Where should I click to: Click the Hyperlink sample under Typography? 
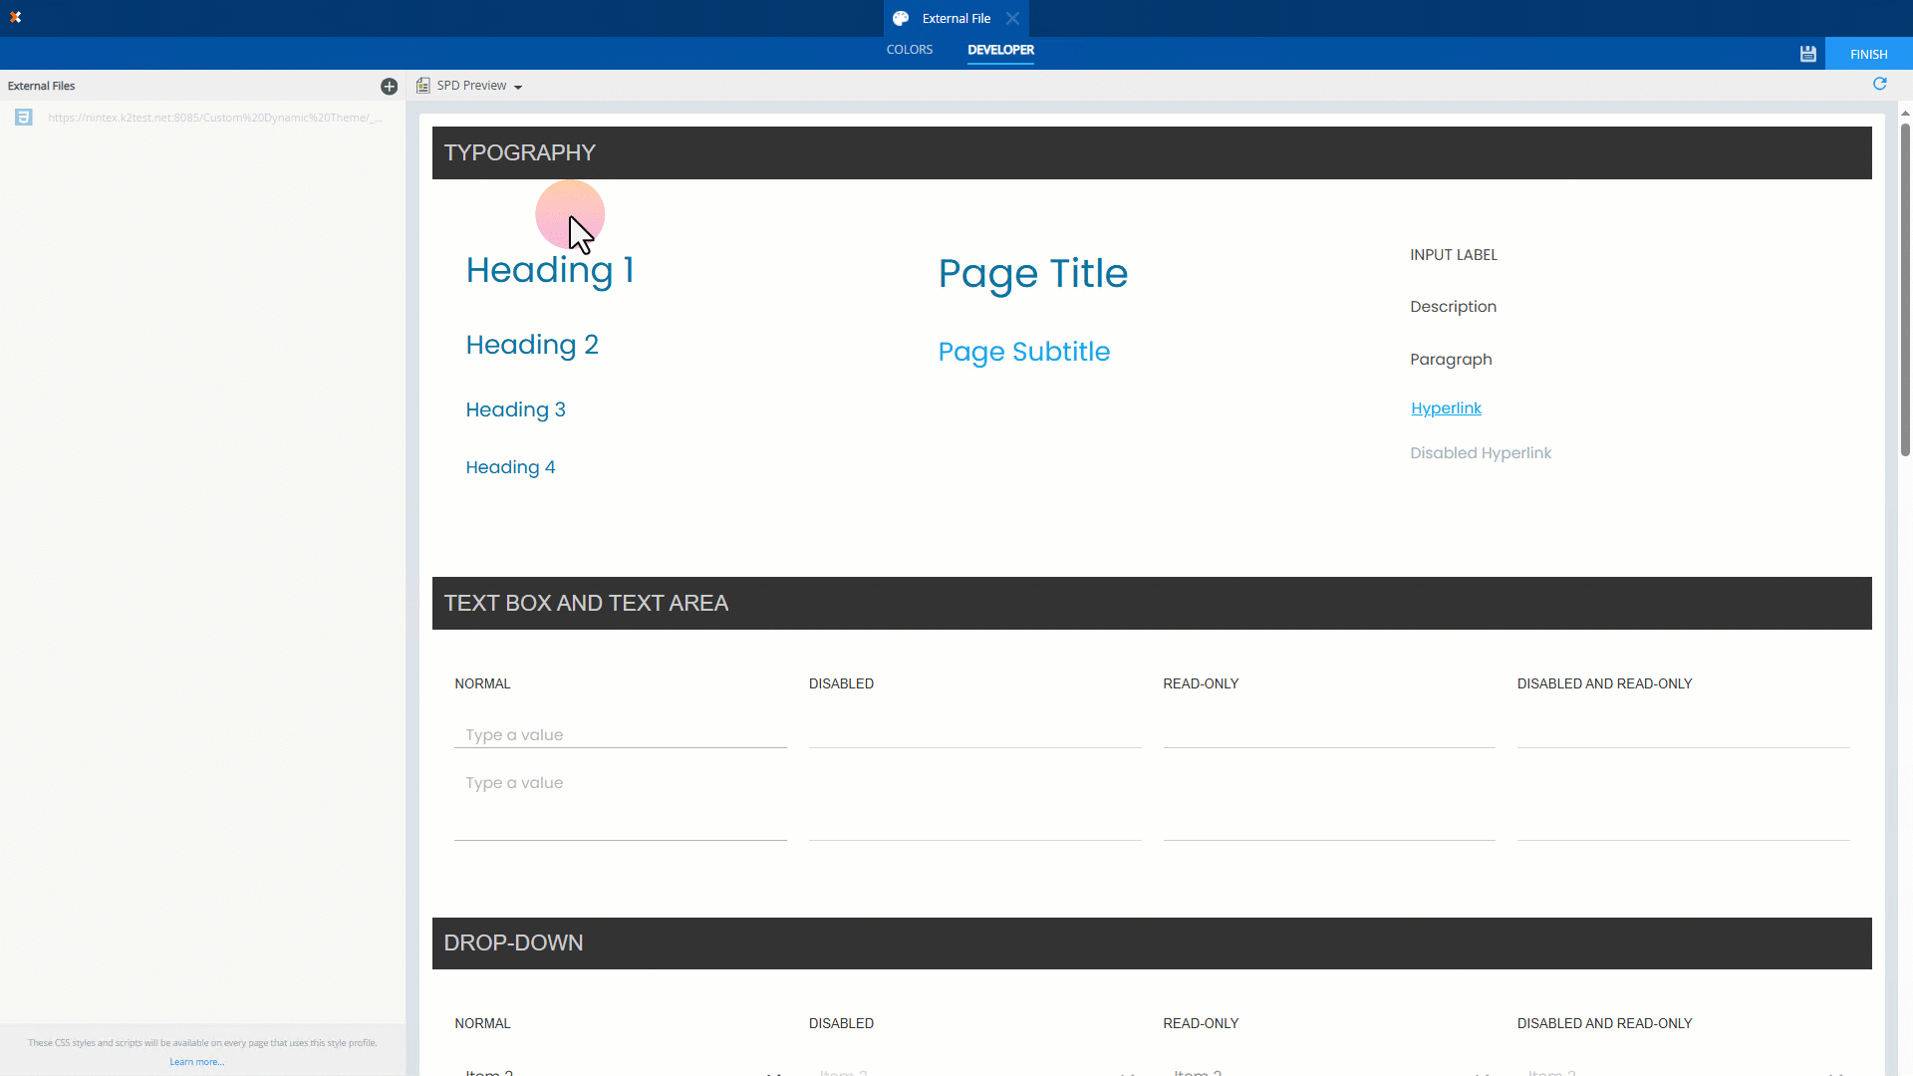(1446, 408)
